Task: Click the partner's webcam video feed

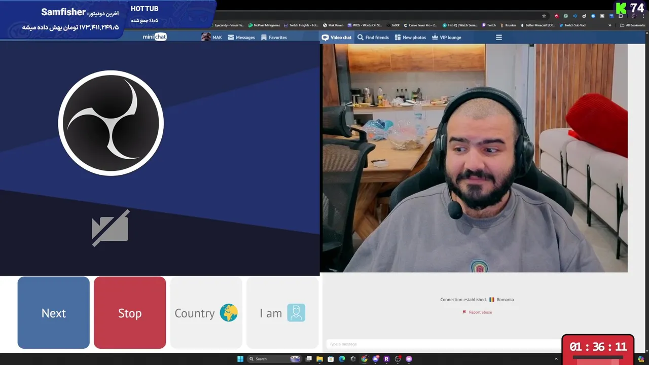Action: tap(475, 158)
